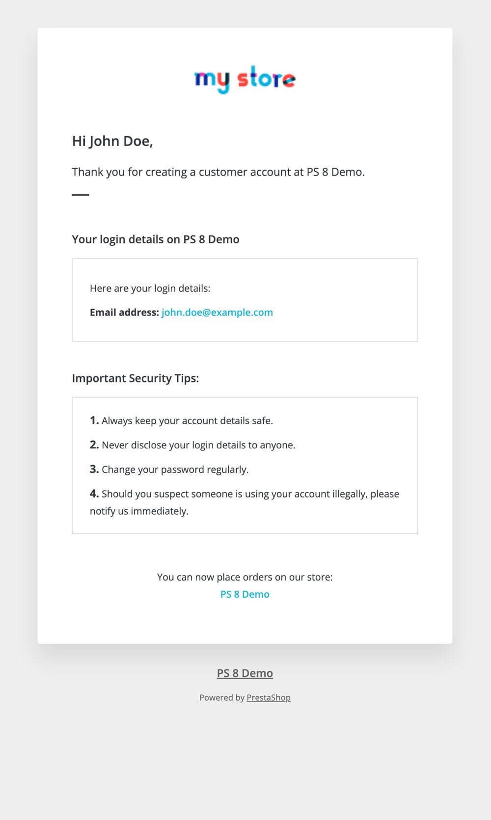This screenshot has height=820, width=491.
Task: Open the john.doe@example.com email link
Action: 217,313
